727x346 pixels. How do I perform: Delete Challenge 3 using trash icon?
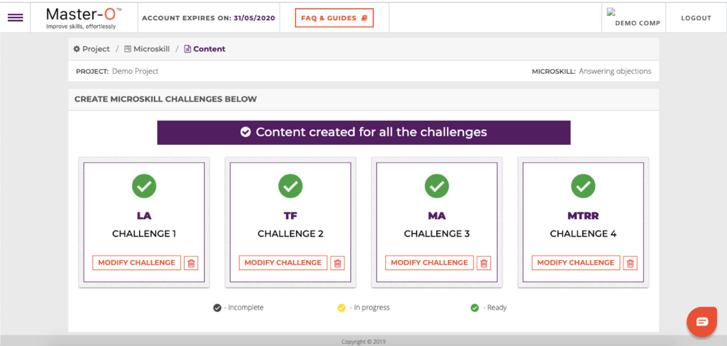484,263
